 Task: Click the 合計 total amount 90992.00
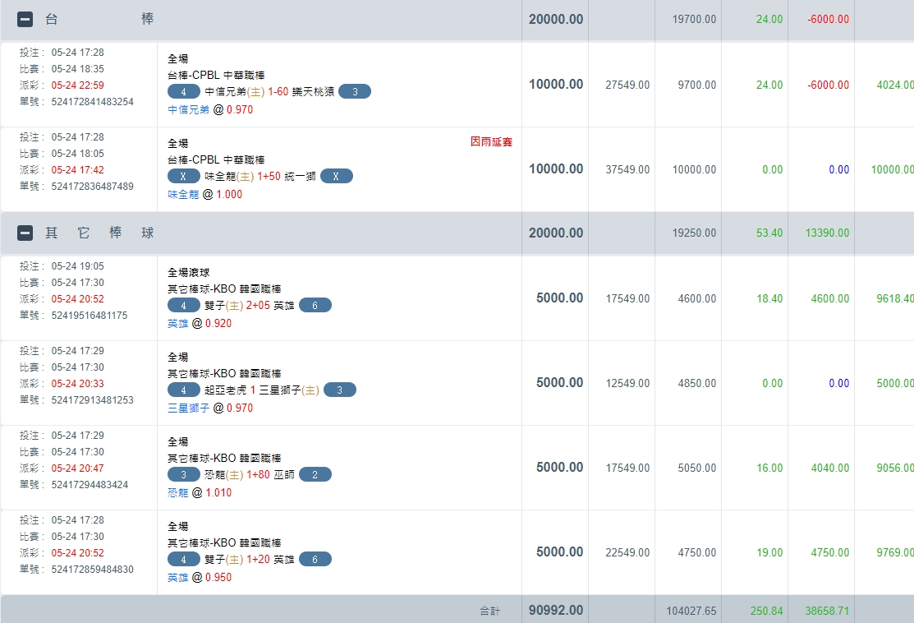555,611
